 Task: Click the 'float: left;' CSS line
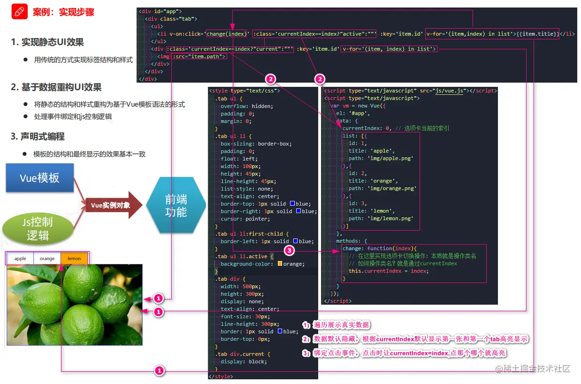click(239, 159)
